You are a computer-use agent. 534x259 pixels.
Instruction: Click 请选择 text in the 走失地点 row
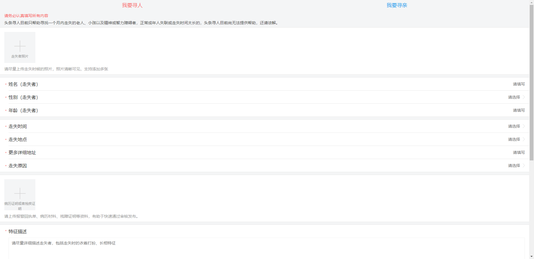click(514, 139)
